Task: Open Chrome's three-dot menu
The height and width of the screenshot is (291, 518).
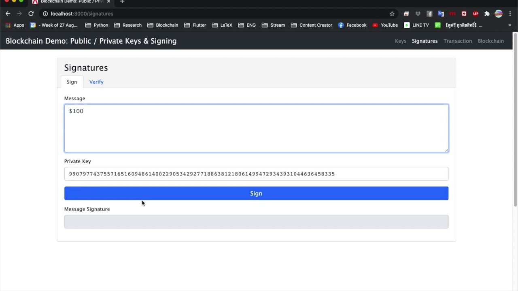Action: coord(510,14)
